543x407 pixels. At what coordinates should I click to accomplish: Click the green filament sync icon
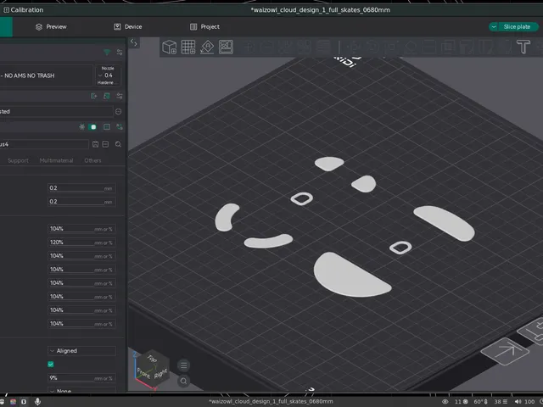[x=107, y=96]
